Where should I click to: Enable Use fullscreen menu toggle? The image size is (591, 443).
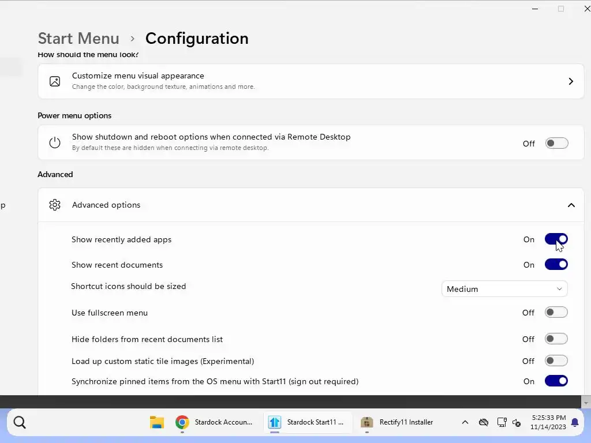(x=556, y=313)
